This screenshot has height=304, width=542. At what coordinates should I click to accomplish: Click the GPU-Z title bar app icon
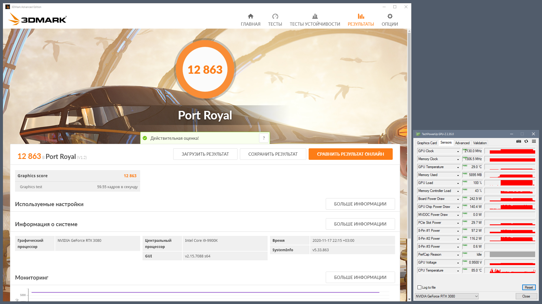point(418,134)
